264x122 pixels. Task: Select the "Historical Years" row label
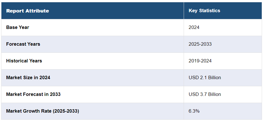click(24, 61)
